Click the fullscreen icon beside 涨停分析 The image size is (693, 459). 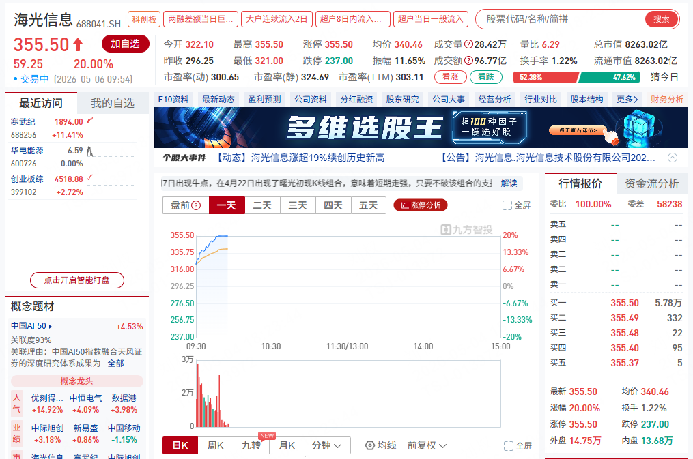click(x=507, y=205)
